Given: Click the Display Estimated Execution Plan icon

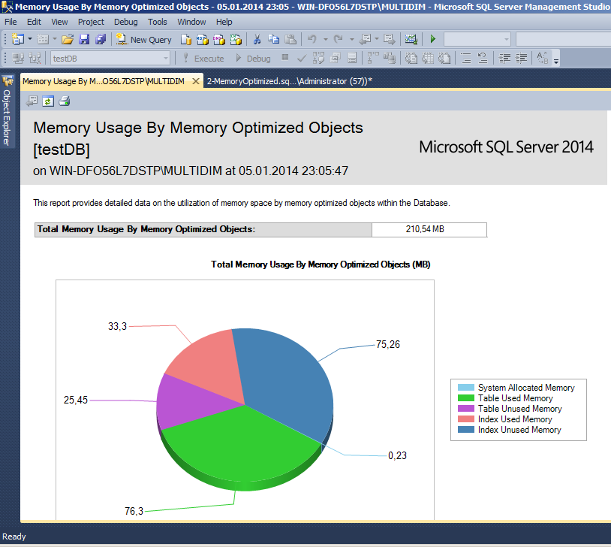Looking at the screenshot, I should point(318,58).
